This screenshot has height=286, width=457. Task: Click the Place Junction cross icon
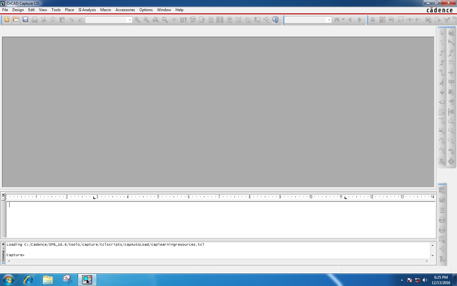point(451,72)
